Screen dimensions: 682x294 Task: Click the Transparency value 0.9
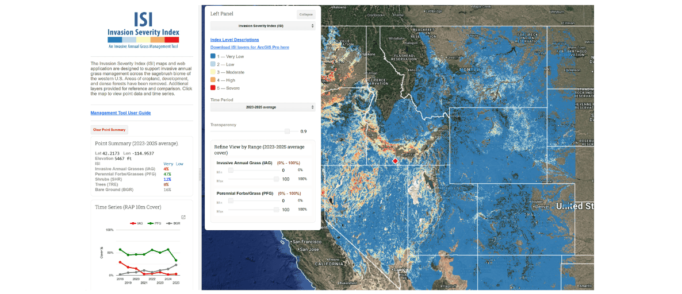point(303,131)
